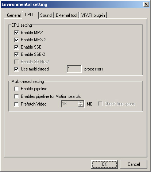Image resolution: width=151 pixels, height=172 pixels.
Task: Select the External tool tab
Action: coord(66,15)
